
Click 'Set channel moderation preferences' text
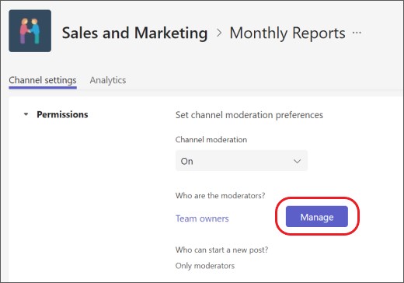pos(249,115)
